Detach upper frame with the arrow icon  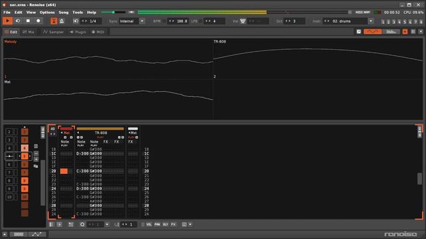point(359,32)
